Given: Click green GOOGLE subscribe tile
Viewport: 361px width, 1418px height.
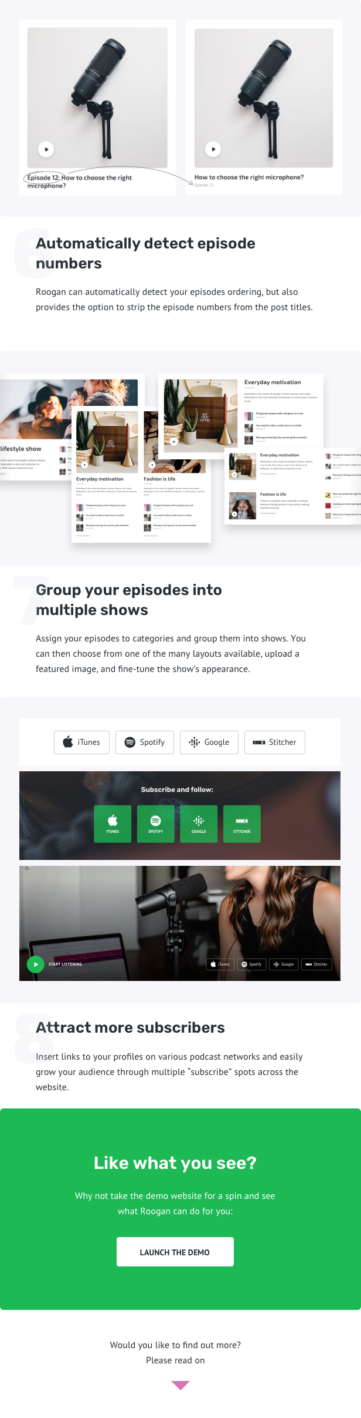Looking at the screenshot, I should pos(199,824).
